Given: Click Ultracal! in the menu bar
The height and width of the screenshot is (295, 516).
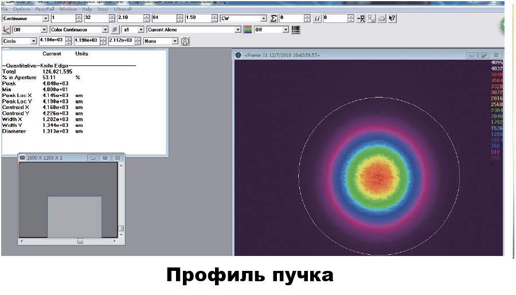Looking at the screenshot, I should 123,9.
